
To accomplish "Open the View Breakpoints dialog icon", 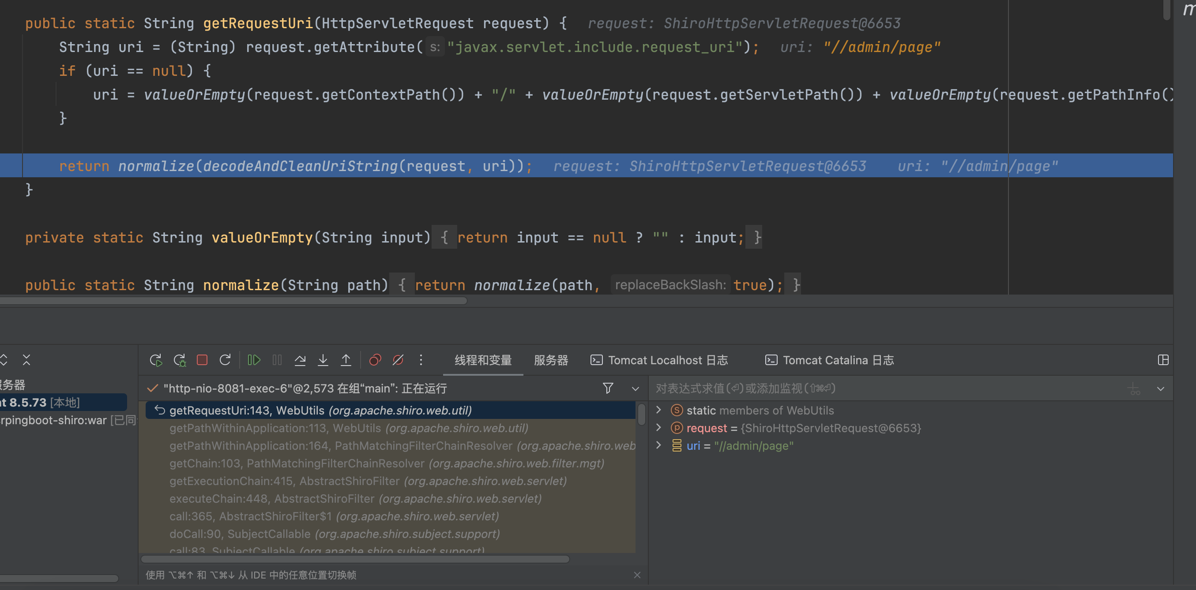I will (375, 360).
